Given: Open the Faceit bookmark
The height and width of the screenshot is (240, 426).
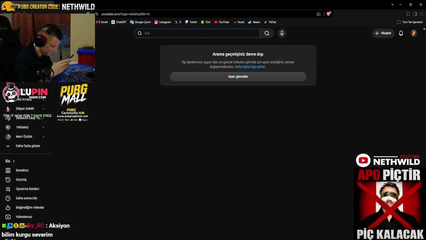Looking at the screenshot, I should tap(239, 22).
